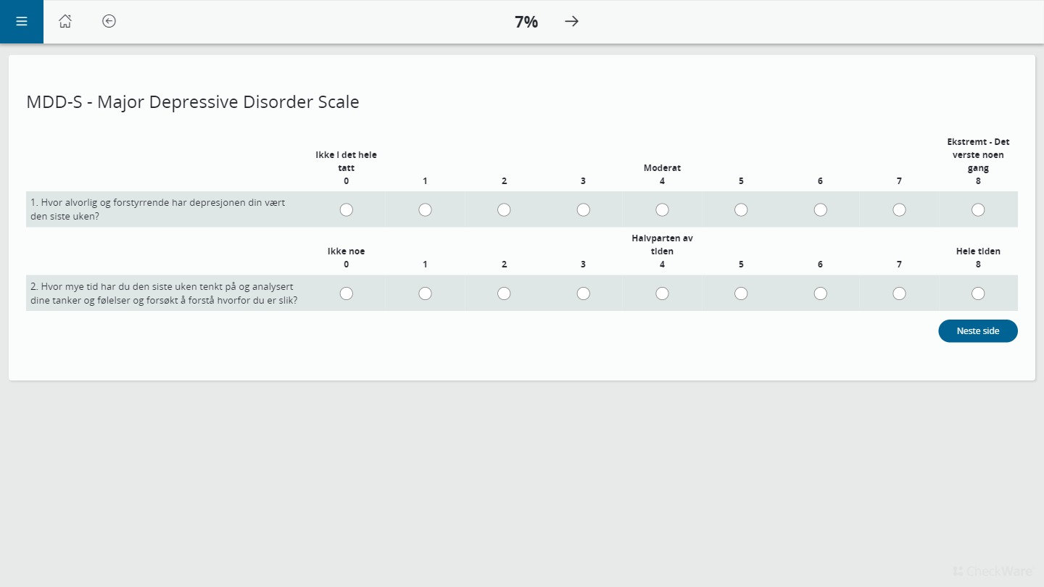Choose rating 8 'Ekstremt' for question 1

pyautogui.click(x=978, y=209)
